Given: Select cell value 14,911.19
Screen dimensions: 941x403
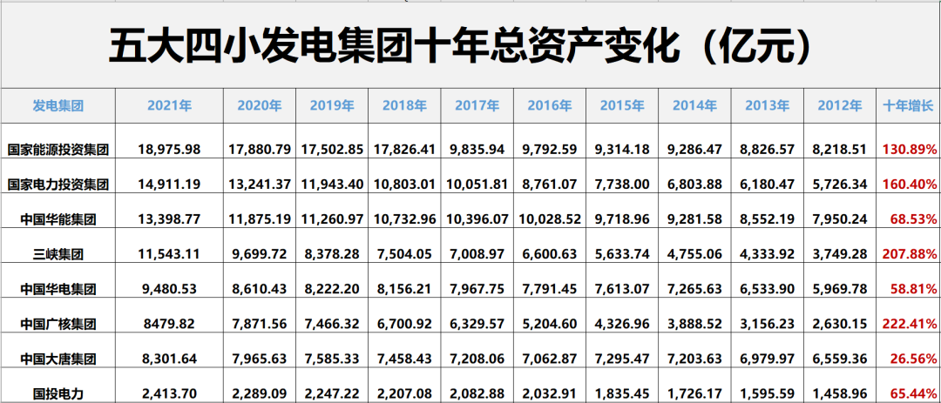Looking at the screenshot, I should [x=169, y=185].
